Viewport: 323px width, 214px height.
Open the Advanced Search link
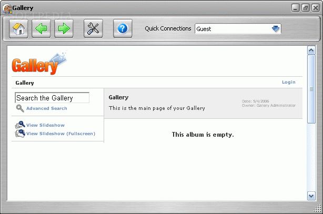click(46, 108)
